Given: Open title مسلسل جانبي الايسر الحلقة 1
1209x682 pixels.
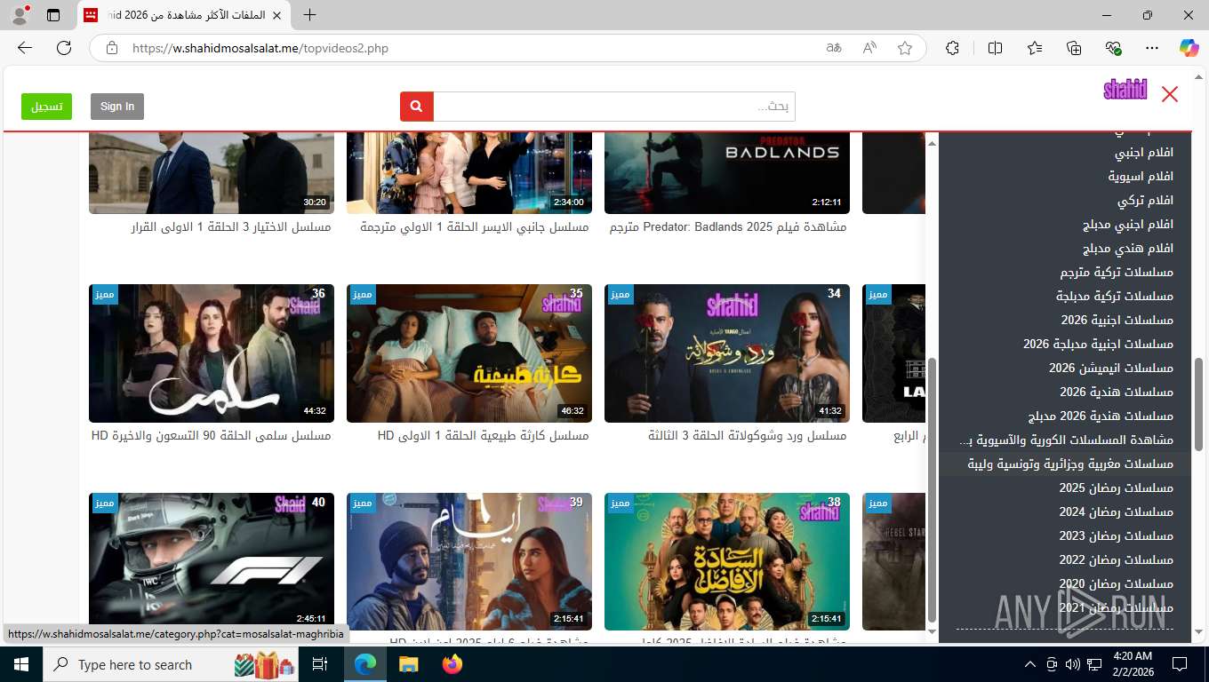Looking at the screenshot, I should 475,227.
